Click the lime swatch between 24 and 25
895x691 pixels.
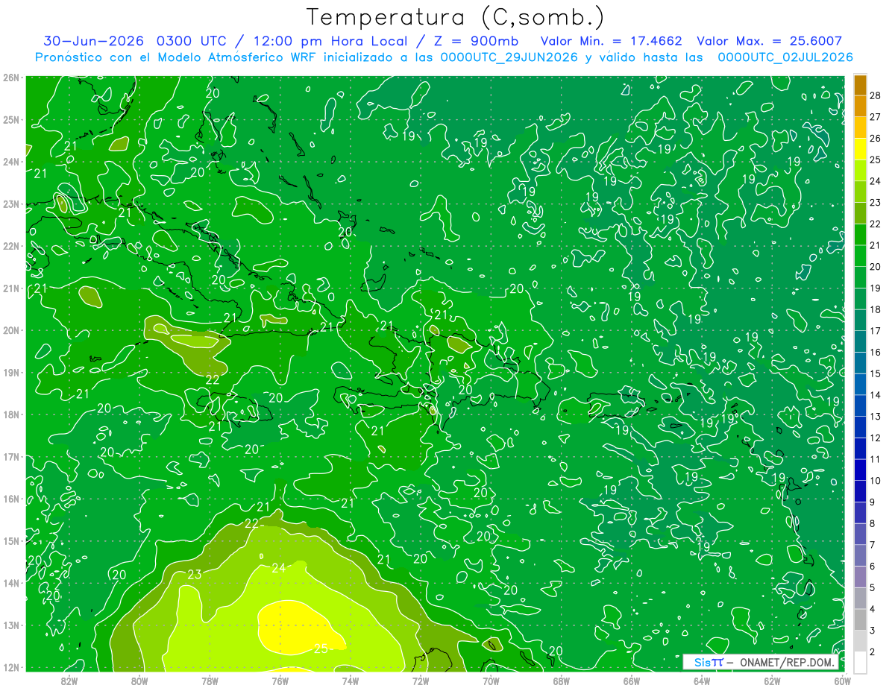click(x=860, y=171)
